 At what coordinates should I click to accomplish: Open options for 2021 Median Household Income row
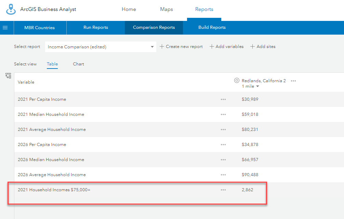pos(223,114)
